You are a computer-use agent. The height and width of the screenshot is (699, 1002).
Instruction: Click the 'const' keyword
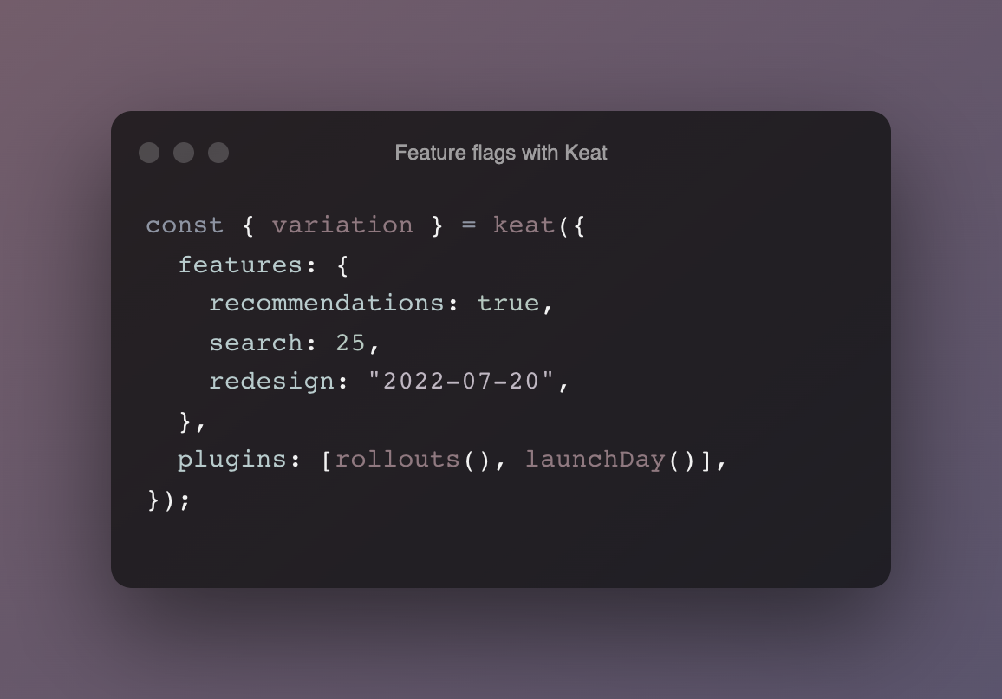click(x=185, y=225)
